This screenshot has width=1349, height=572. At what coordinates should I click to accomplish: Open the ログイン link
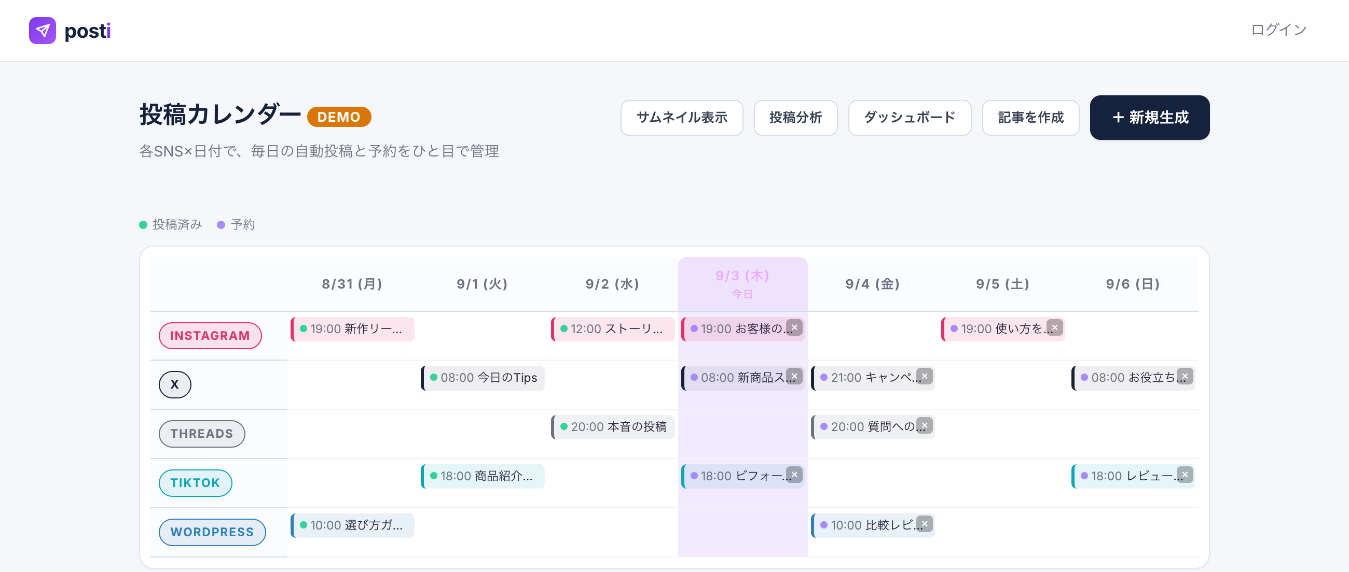tap(1278, 30)
